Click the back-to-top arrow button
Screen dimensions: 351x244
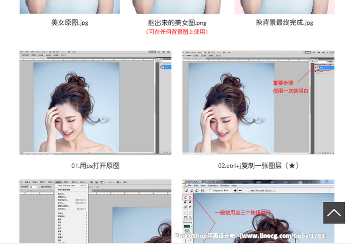(x=334, y=213)
